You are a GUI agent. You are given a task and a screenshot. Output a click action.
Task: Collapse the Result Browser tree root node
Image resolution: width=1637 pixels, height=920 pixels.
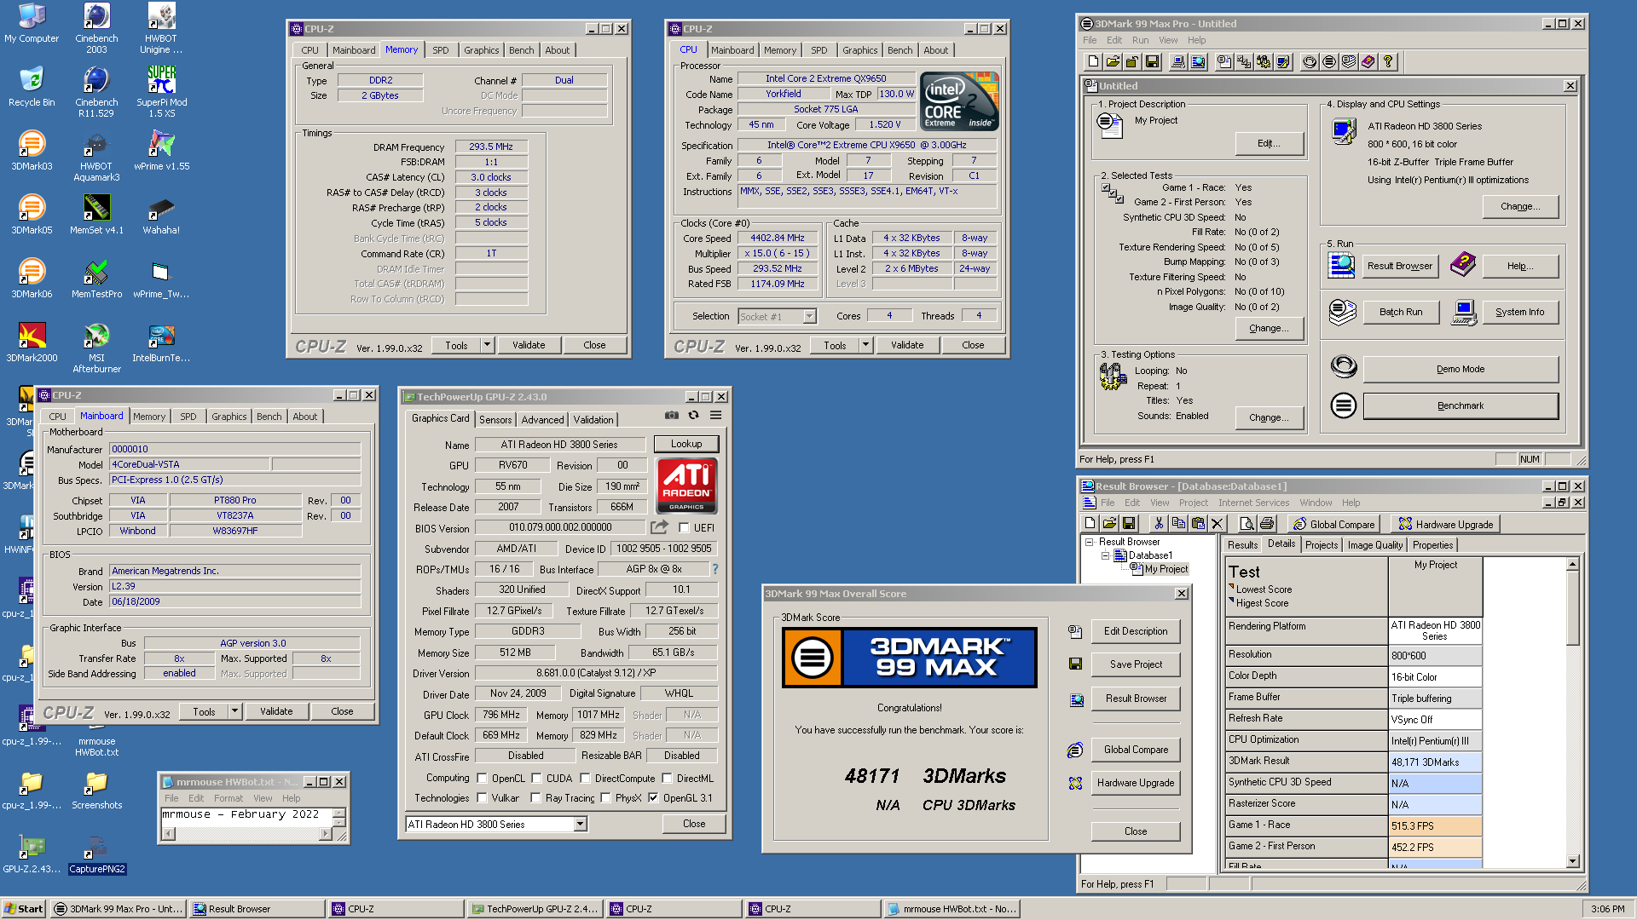1089,542
